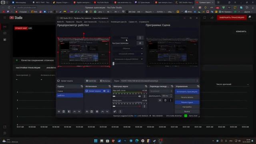
Task: Open Фильтры for selected source
Action: [105, 81]
